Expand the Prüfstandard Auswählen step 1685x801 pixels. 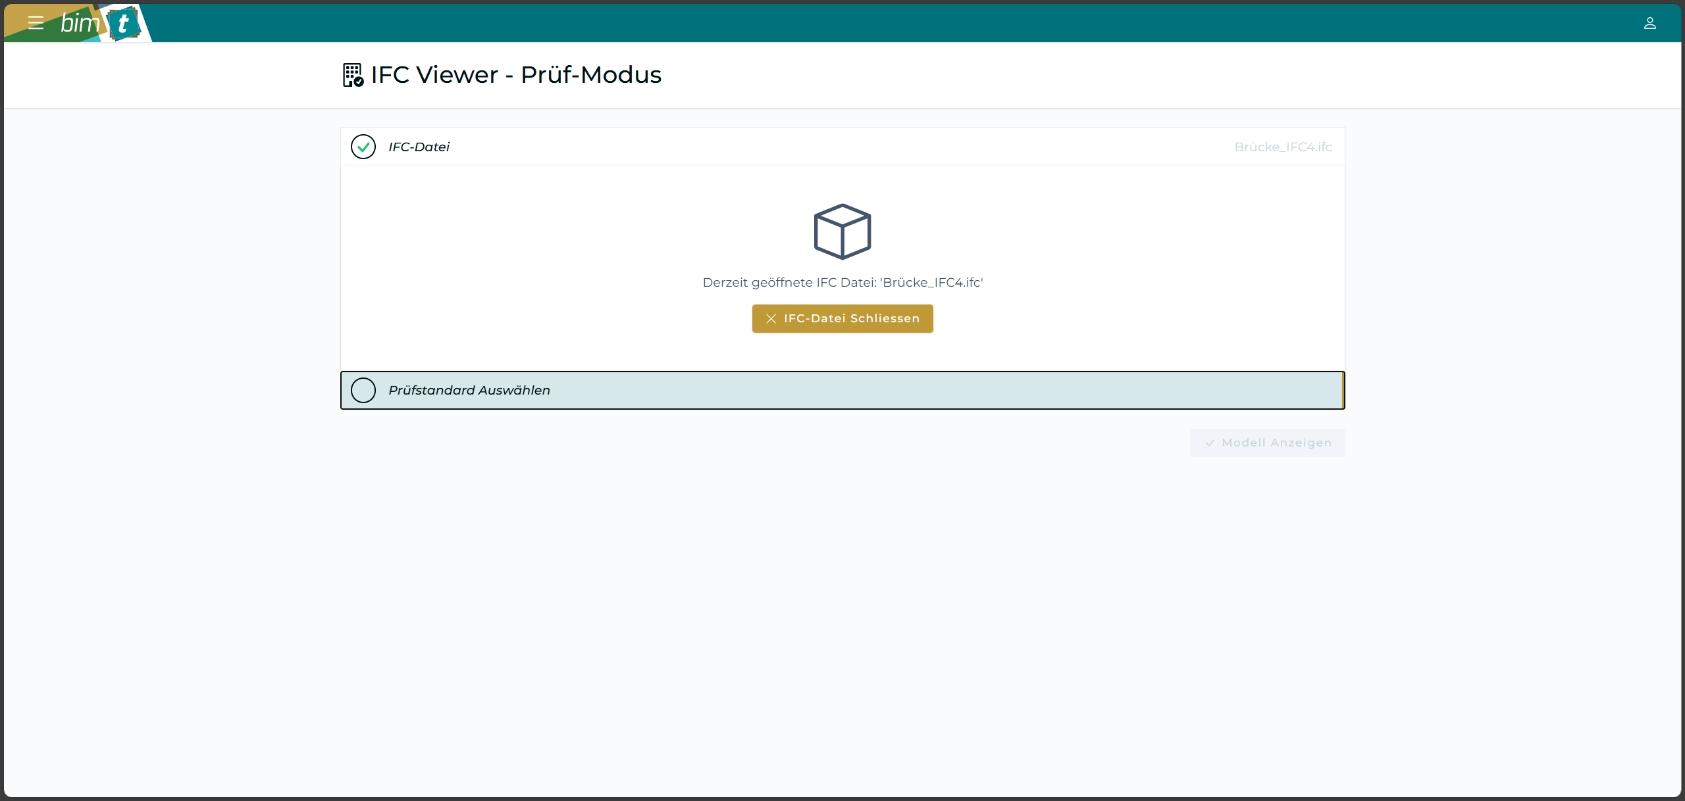842,390
